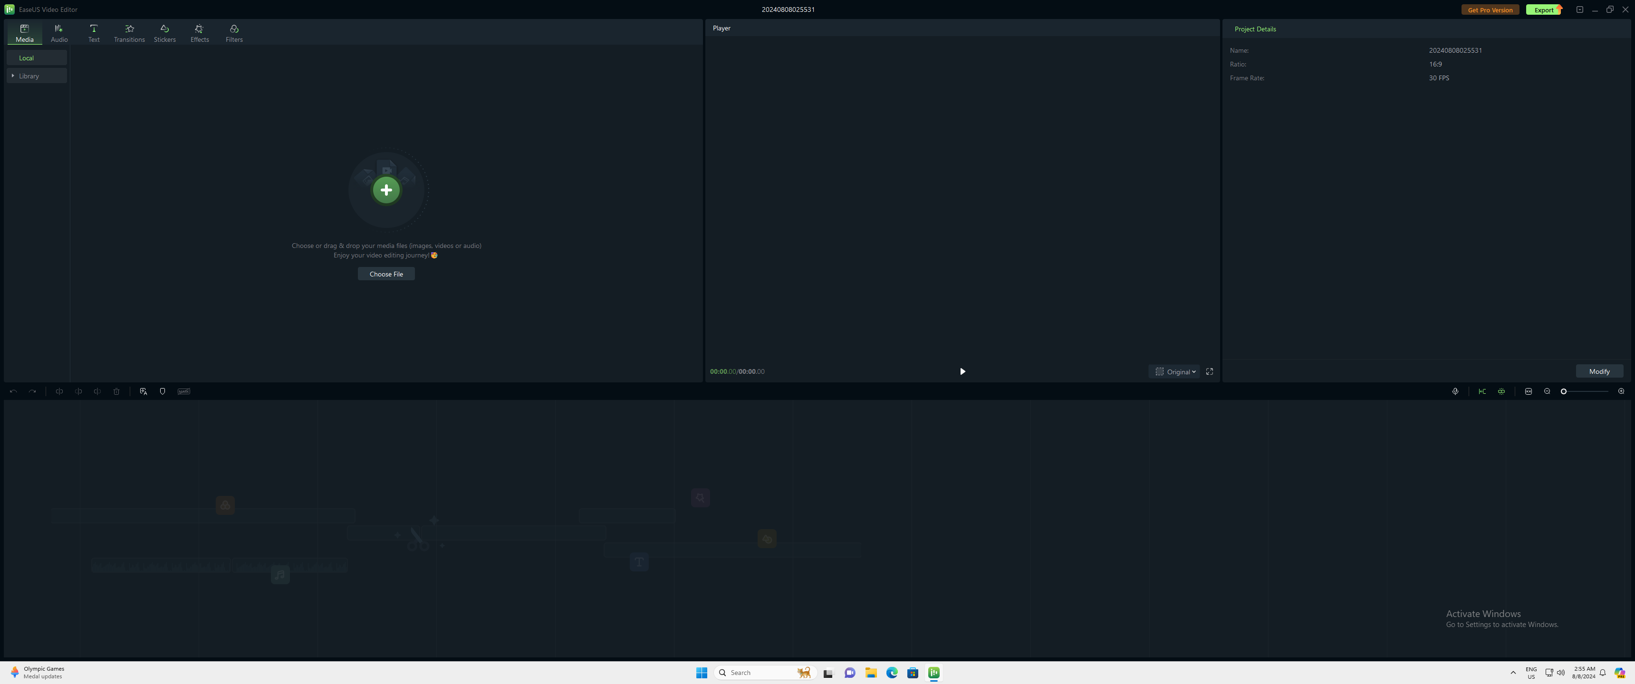Toggle the green magnetic snap icon
This screenshot has height=684, width=1635.
tap(1482, 391)
